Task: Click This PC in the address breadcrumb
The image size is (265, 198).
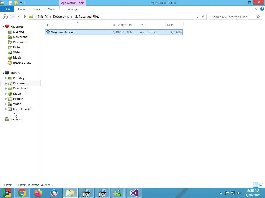Action: coord(43,16)
